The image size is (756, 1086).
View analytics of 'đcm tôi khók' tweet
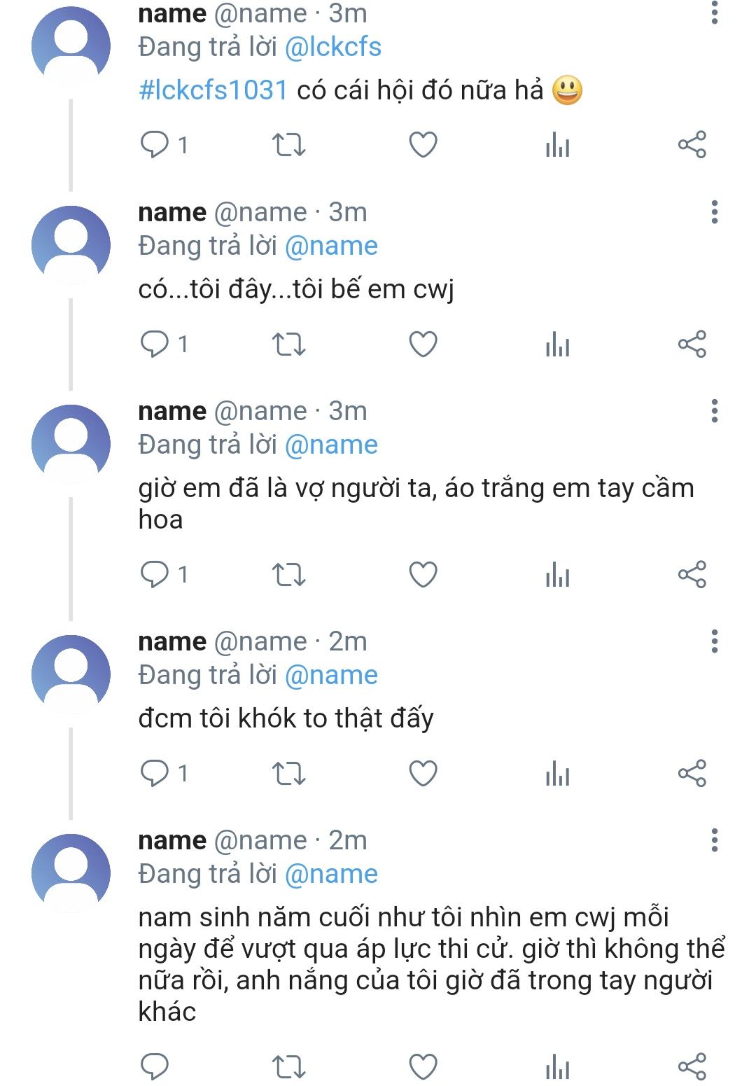point(557,773)
